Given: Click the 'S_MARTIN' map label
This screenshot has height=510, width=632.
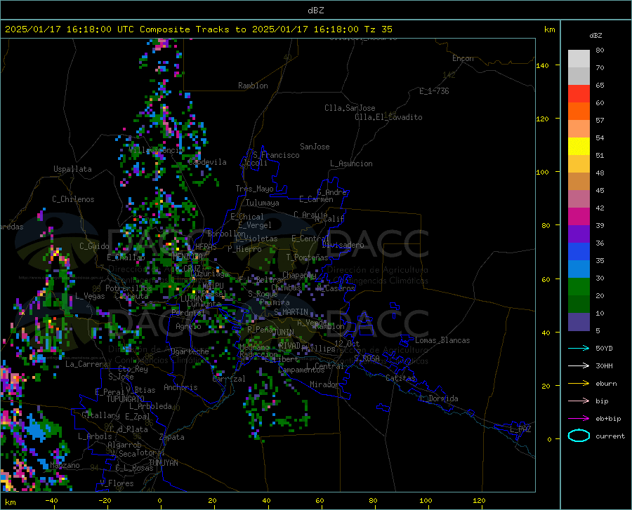Looking at the screenshot, I should tap(291, 312).
